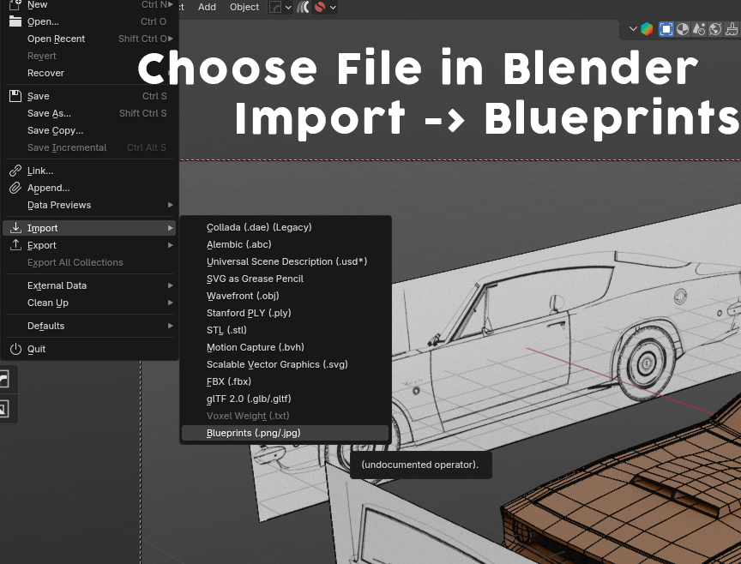Switch to Material Preview shading
Viewport: 741px width, 564px height.
click(699, 29)
